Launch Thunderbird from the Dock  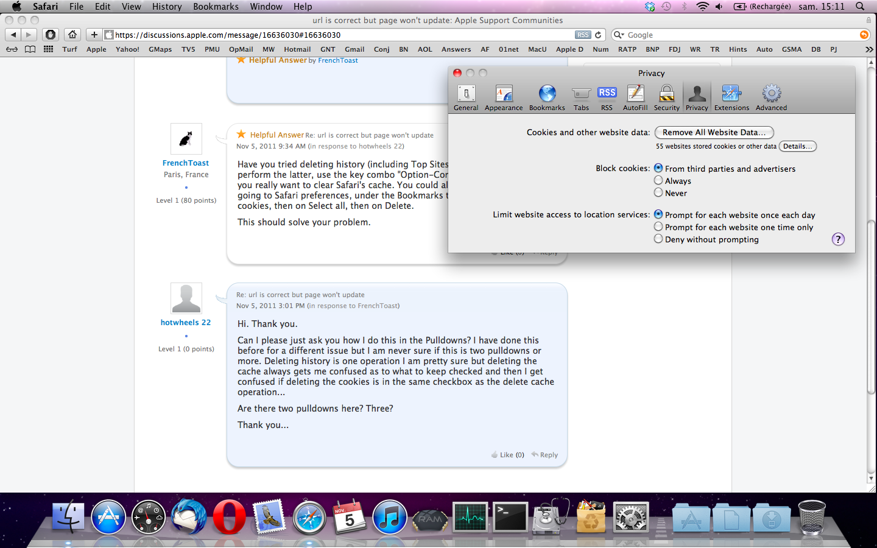point(189,516)
